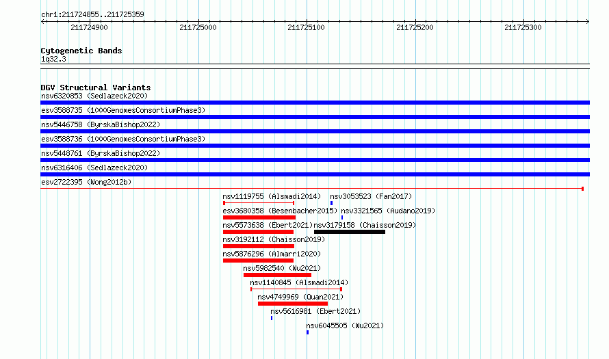This screenshot has width=609, height=359.
Task: Click ruler position 211724900
Action: click(x=90, y=27)
